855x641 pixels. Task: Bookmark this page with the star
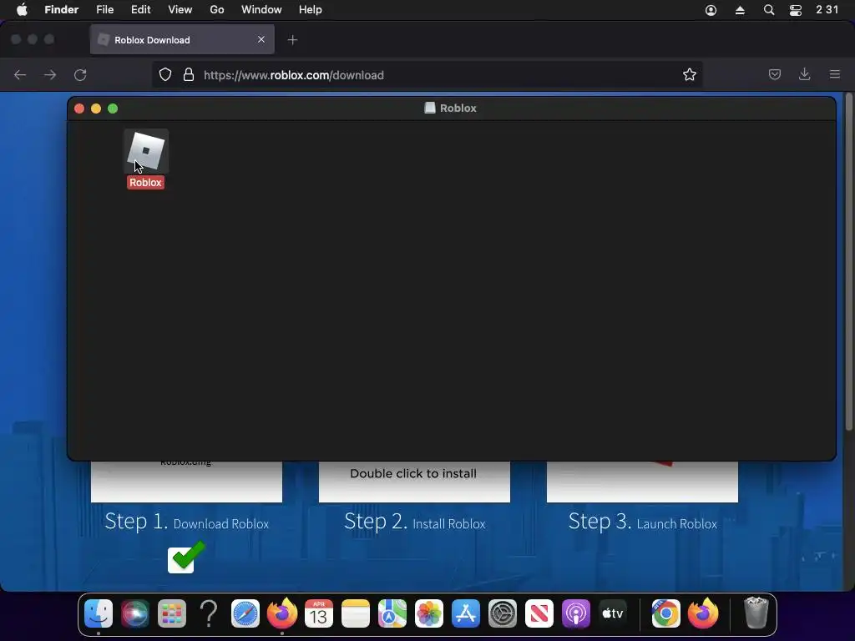690,74
